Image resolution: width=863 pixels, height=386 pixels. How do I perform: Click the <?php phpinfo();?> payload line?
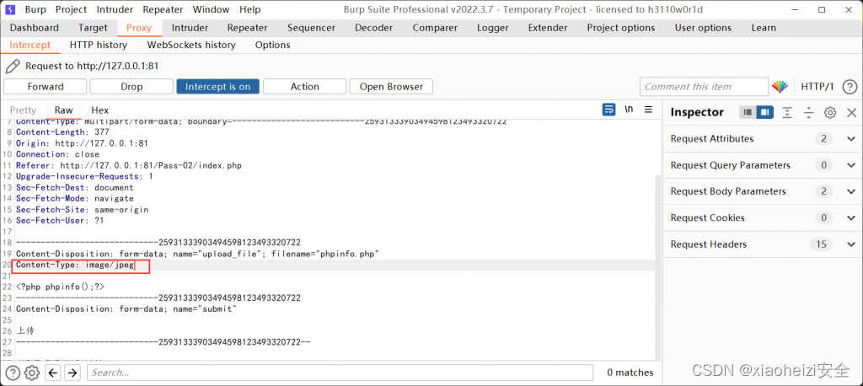[60, 287]
